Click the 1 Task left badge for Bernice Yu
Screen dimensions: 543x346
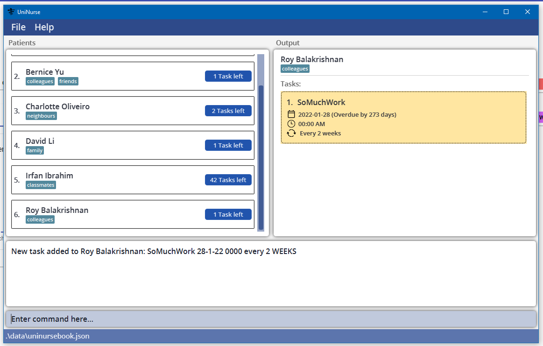pos(228,76)
